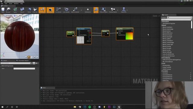
Task: Click the Platform Stats toolbar icon
Action: pos(103,10)
